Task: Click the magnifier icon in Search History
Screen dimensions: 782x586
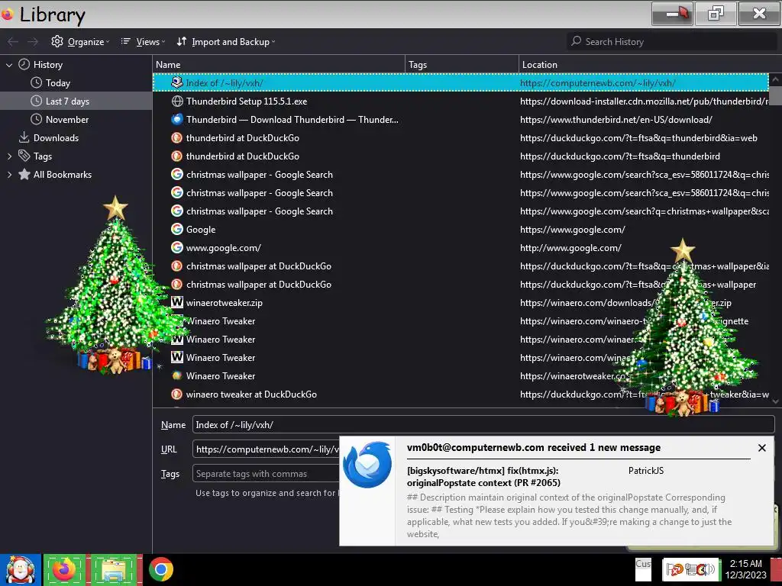Action: (576, 41)
